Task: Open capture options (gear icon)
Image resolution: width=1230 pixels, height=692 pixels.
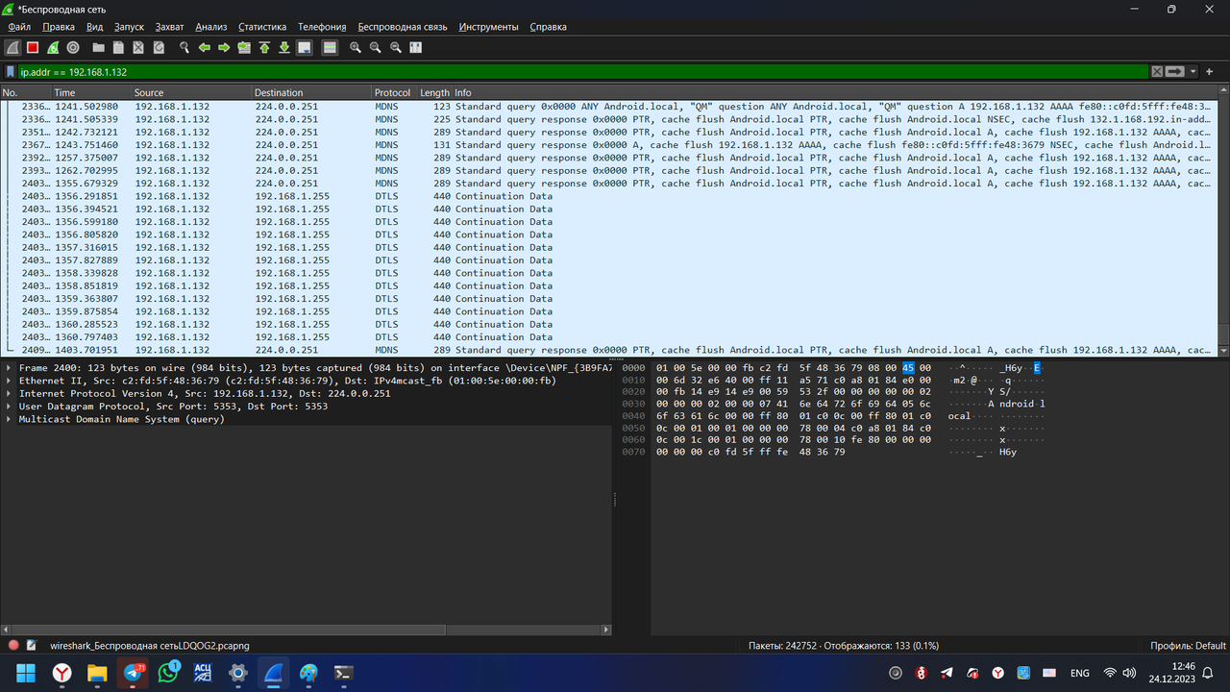Action: 73,47
